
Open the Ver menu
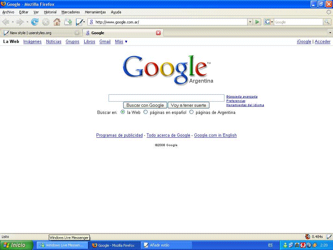click(36, 12)
